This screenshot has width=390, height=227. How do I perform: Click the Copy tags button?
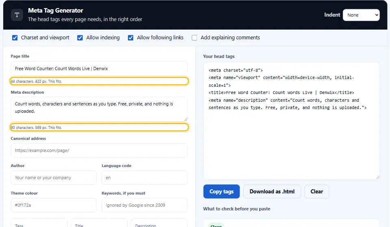[x=221, y=191]
